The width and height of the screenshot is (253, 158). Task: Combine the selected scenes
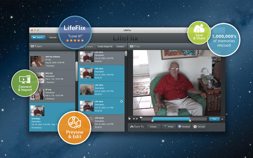pyautogui.click(x=120, y=46)
